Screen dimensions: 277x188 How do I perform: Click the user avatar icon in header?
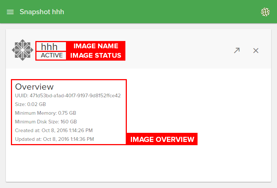click(x=265, y=12)
